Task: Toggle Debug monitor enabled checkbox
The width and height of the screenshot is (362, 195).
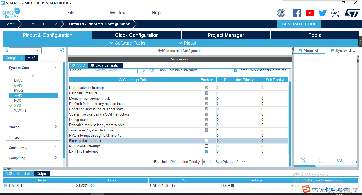Action: click(x=207, y=119)
